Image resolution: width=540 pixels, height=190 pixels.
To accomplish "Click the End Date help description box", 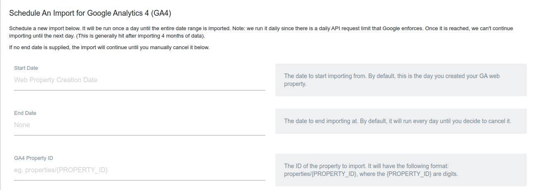I will point(401,121).
